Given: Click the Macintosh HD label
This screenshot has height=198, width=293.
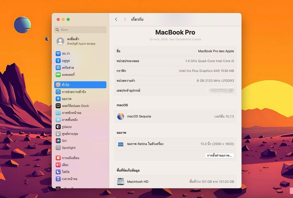Looking at the screenshot, I should [x=138, y=182].
